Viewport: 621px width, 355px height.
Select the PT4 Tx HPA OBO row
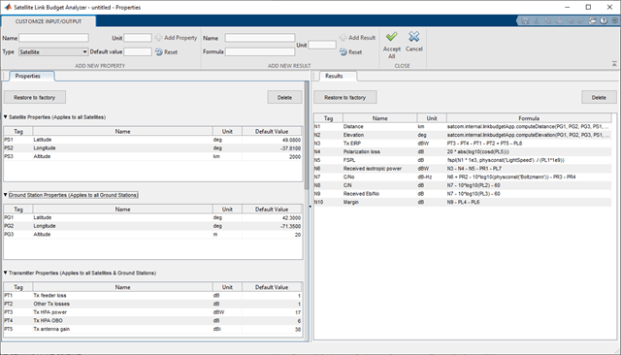pos(153,321)
